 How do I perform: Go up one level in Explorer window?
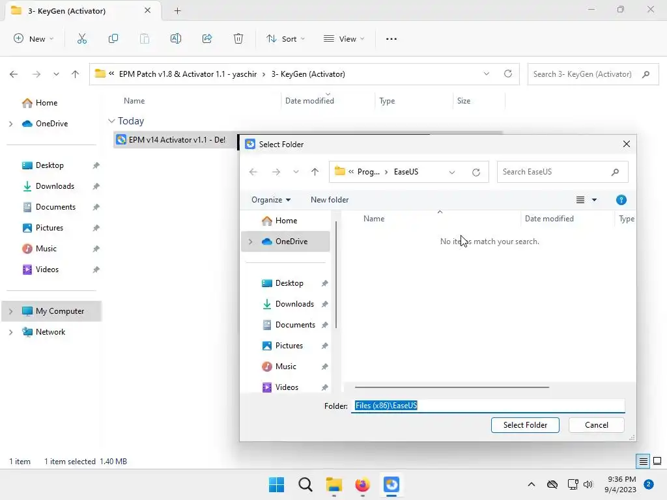click(x=76, y=74)
